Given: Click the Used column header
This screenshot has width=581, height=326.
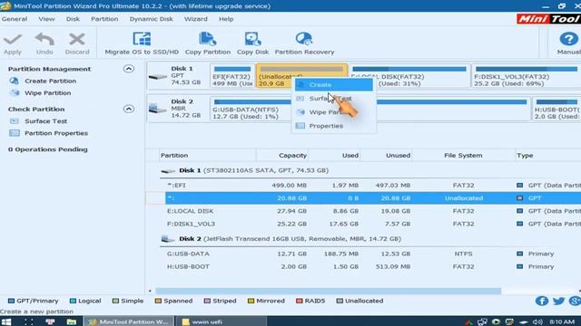Looking at the screenshot, I should coord(334,156).
